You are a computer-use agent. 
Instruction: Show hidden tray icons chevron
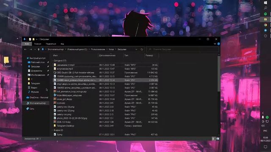coord(263,113)
